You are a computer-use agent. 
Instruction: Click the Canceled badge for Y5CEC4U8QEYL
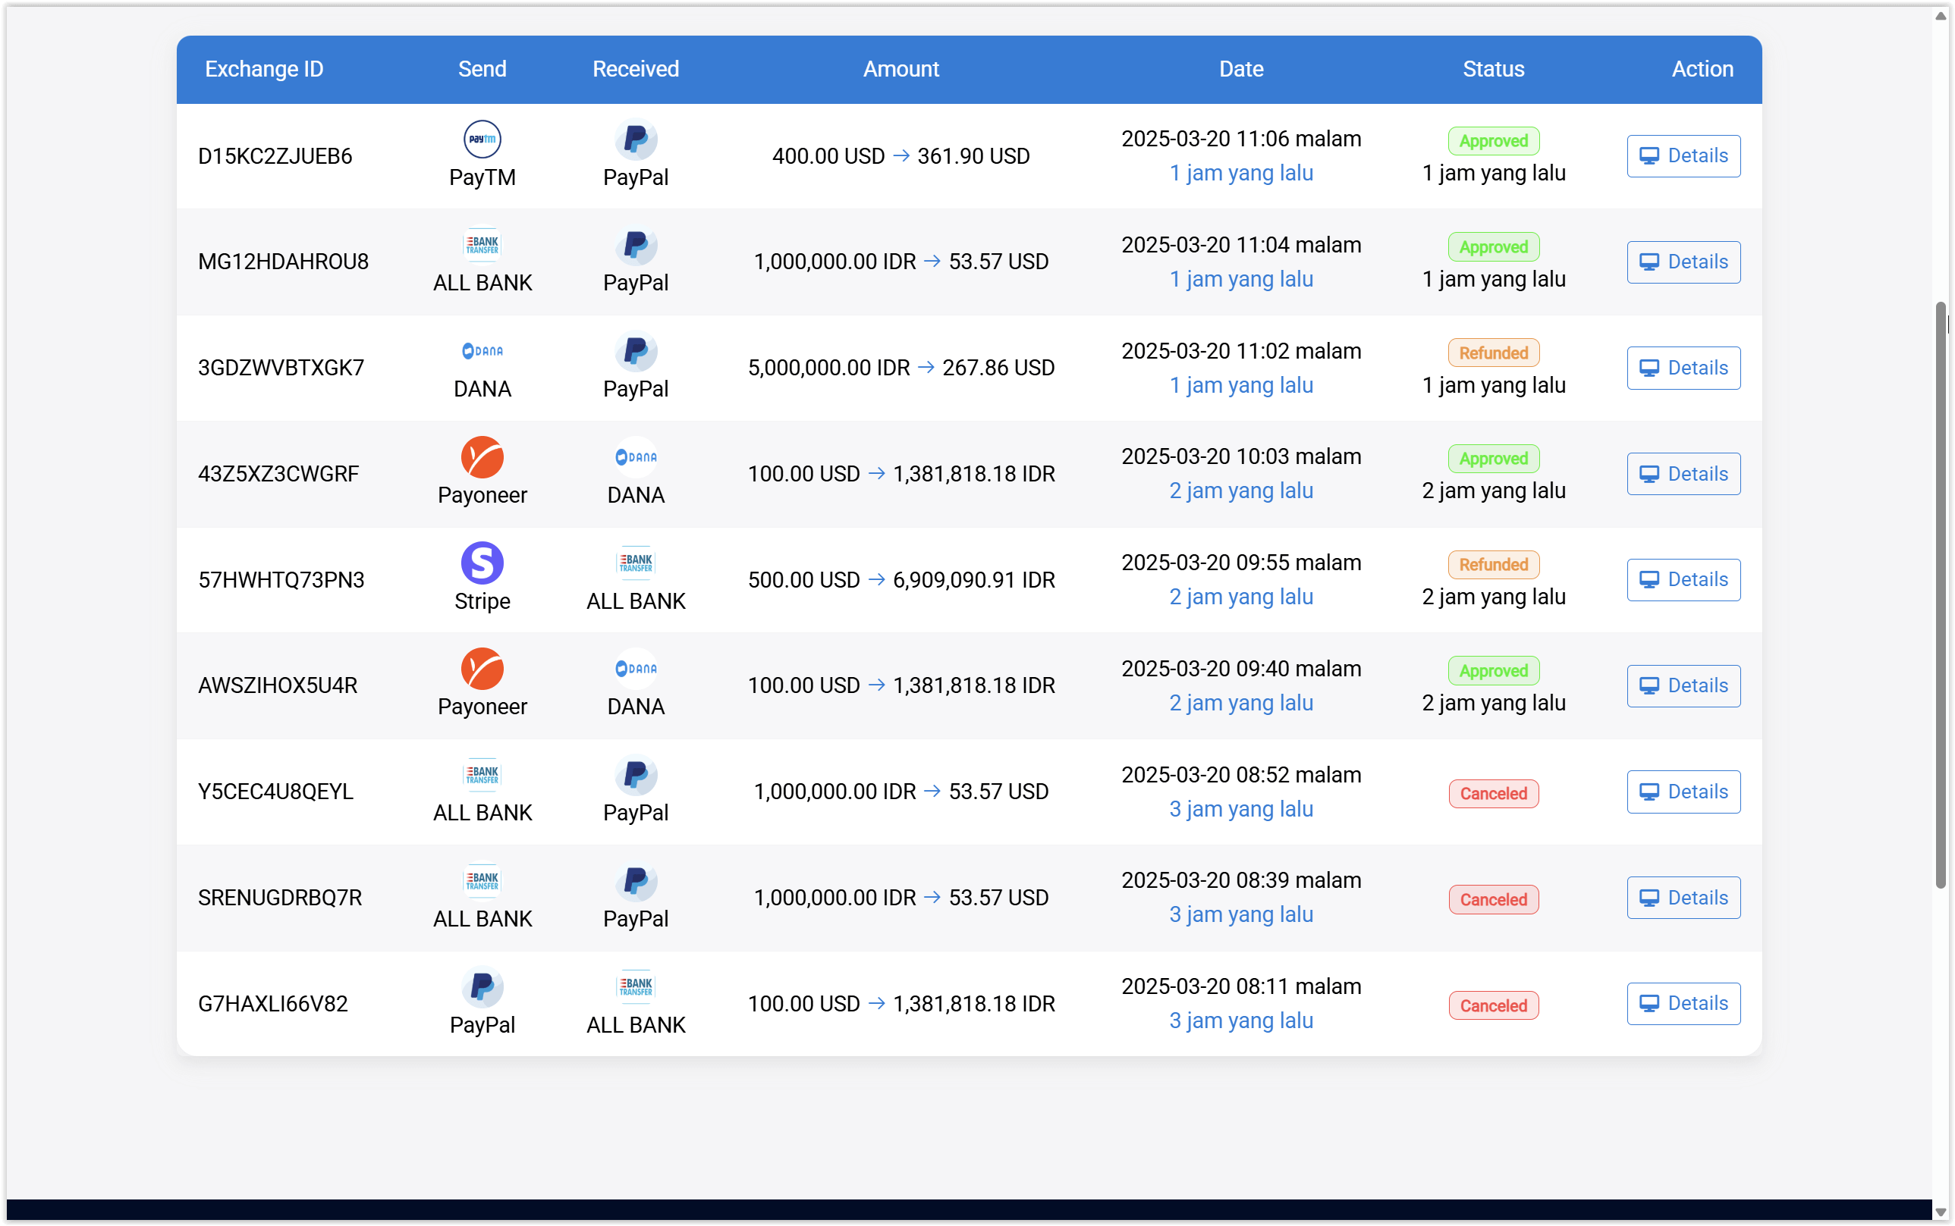tap(1493, 793)
